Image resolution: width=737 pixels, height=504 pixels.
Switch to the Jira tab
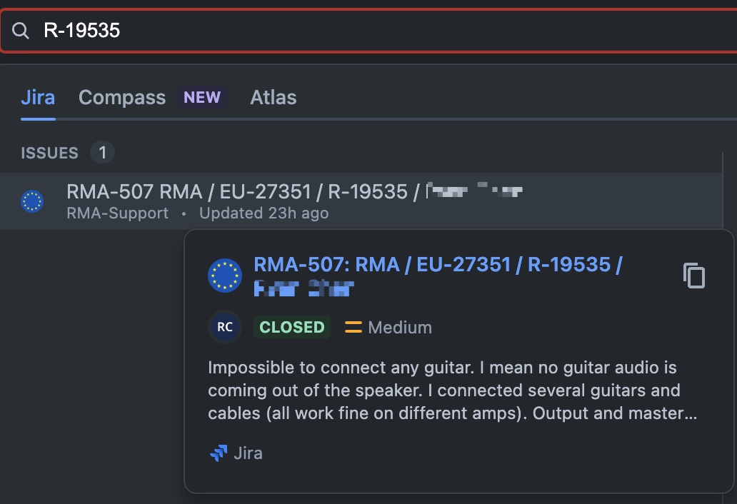(x=38, y=98)
